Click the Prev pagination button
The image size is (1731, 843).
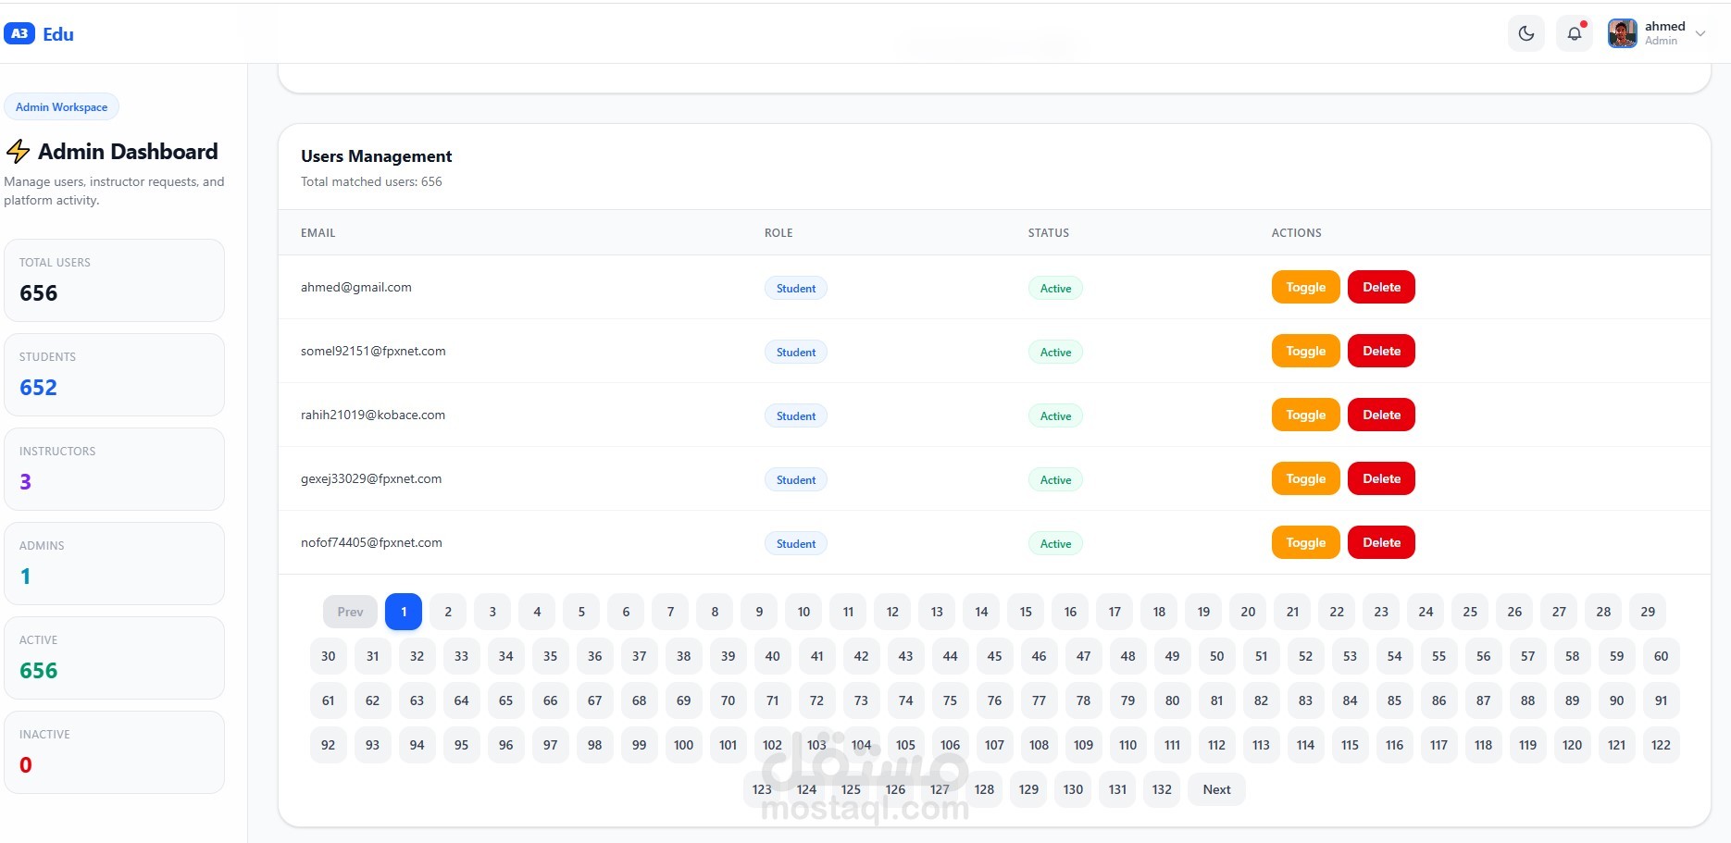[350, 612]
